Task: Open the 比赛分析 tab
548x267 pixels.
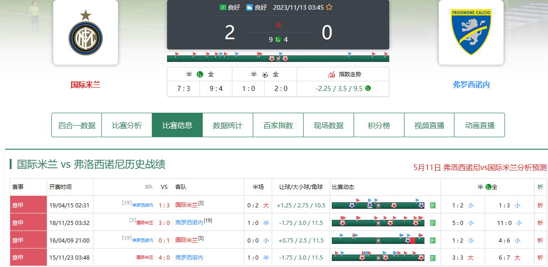Action: [127, 125]
